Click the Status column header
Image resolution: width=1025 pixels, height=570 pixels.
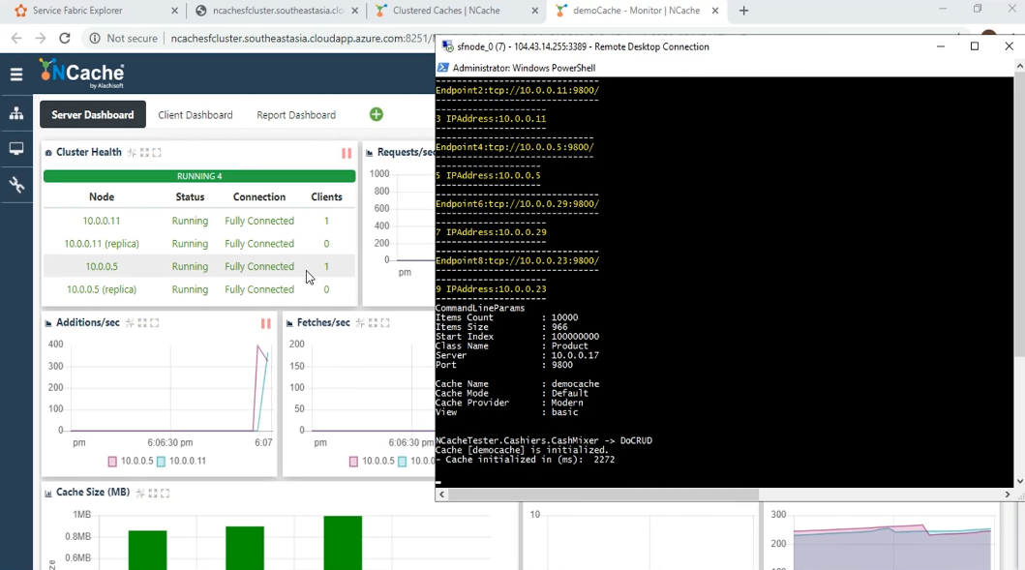coord(190,196)
